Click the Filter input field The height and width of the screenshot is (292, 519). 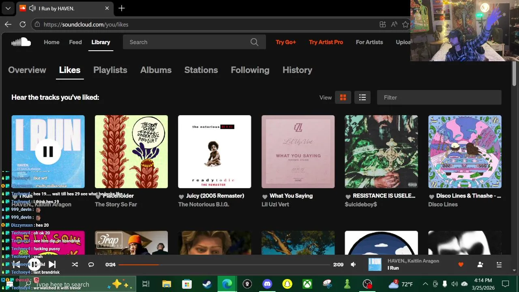pyautogui.click(x=439, y=97)
